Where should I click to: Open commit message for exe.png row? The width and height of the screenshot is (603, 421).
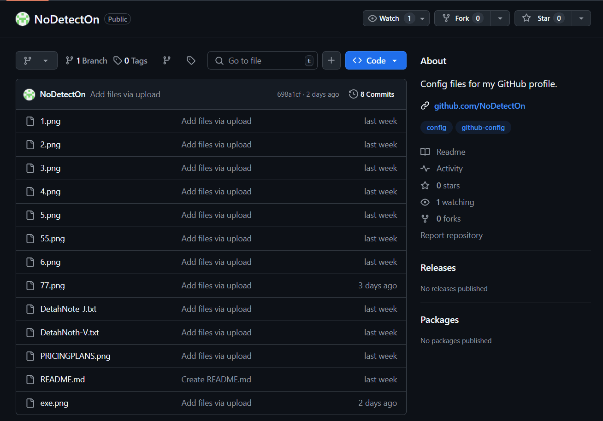click(216, 403)
